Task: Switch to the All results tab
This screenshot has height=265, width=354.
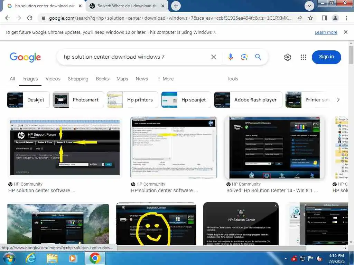Action: click(12, 79)
